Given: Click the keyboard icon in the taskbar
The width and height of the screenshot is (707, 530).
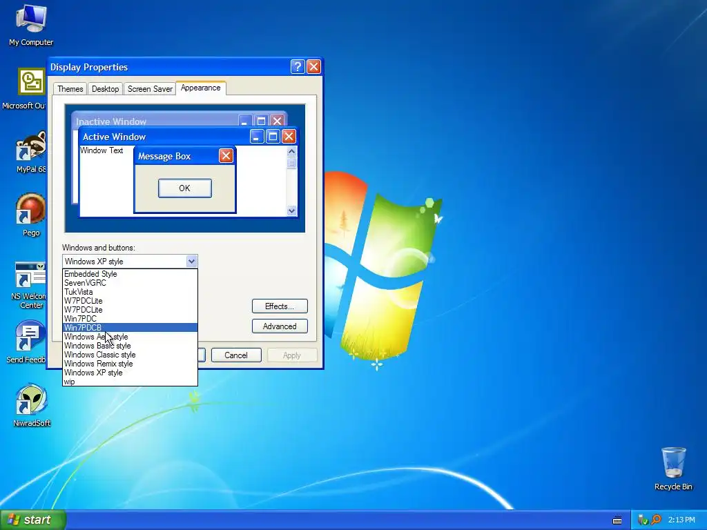Looking at the screenshot, I should pos(617,520).
